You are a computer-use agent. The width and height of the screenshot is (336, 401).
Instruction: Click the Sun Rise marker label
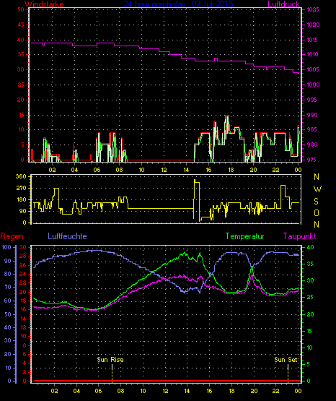[x=110, y=360]
